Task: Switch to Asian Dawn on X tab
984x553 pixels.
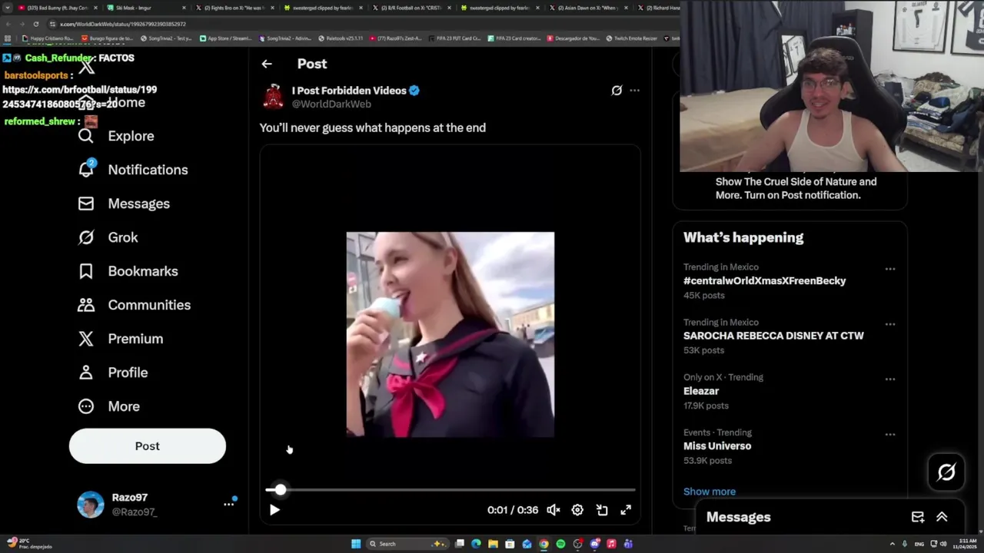Action: tap(588, 8)
